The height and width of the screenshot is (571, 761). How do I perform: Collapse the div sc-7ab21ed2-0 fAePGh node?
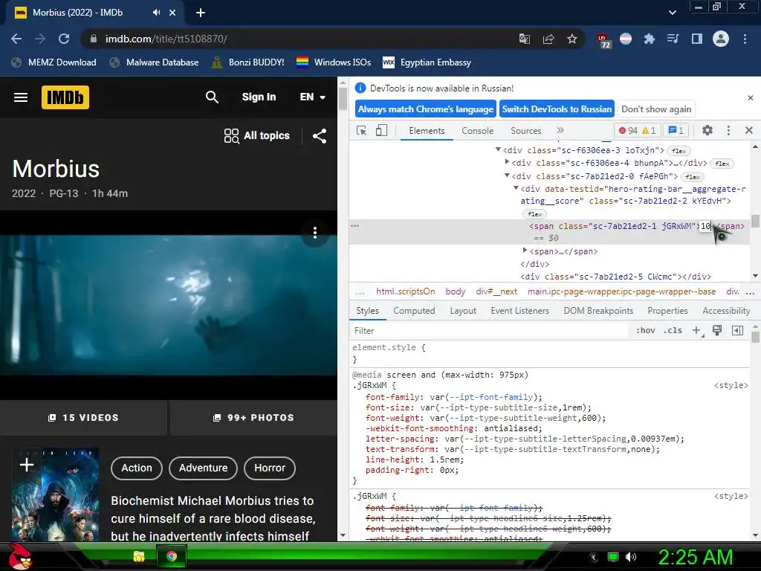507,175
